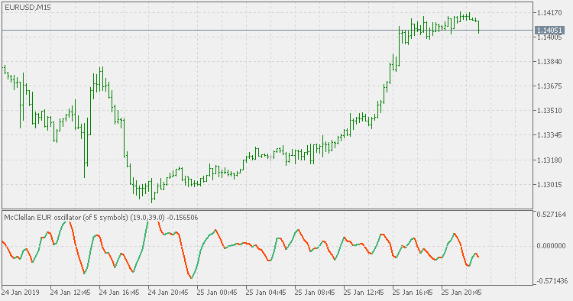573x301 pixels.
Task: Click the 25 Jan 20:45 time label
Action: point(462,293)
